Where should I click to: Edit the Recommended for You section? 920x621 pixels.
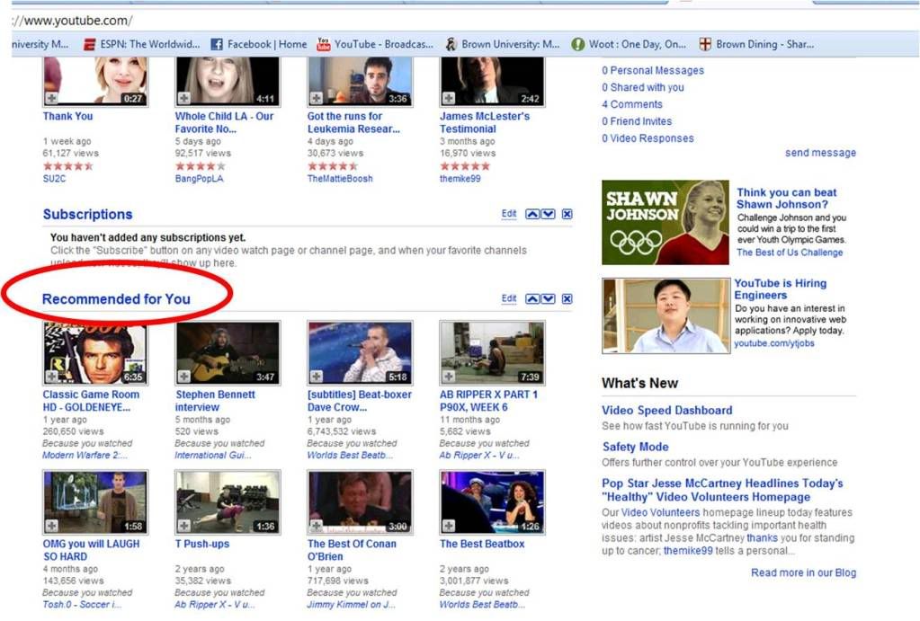coord(509,298)
